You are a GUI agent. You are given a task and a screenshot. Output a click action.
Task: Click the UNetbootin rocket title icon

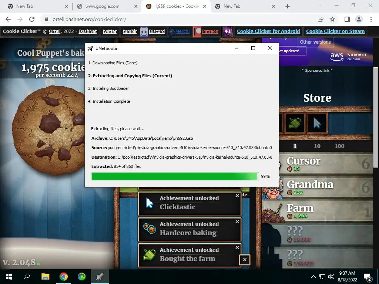90,48
